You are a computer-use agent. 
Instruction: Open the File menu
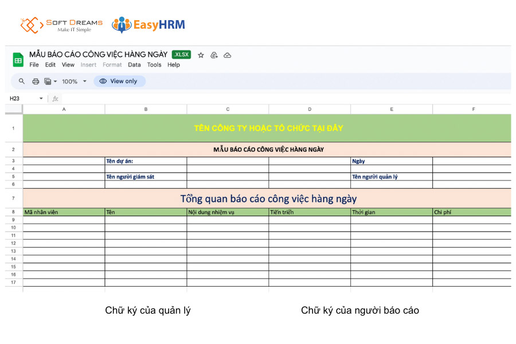[34, 65]
